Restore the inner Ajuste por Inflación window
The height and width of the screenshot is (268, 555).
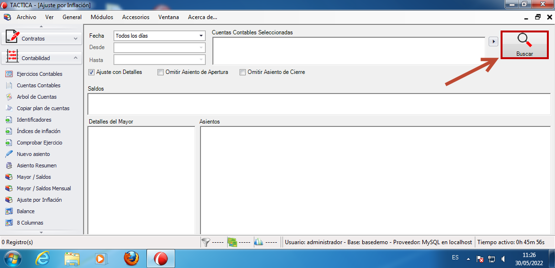(538, 17)
